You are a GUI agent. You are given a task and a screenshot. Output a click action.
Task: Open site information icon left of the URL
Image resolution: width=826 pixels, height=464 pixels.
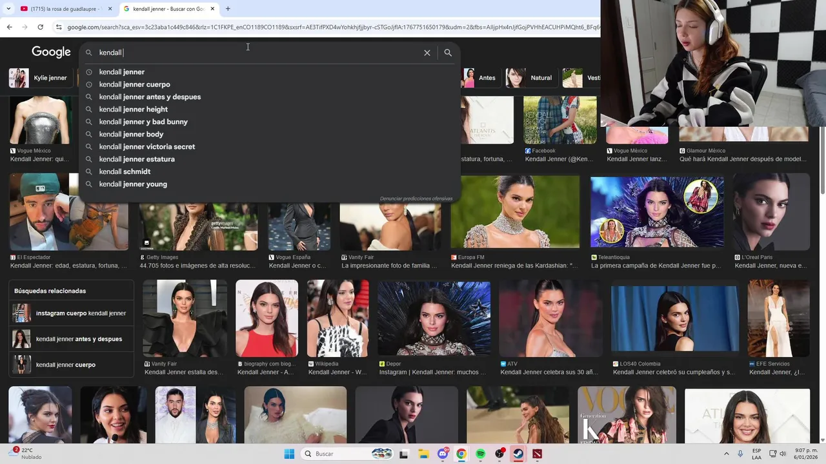tap(59, 27)
